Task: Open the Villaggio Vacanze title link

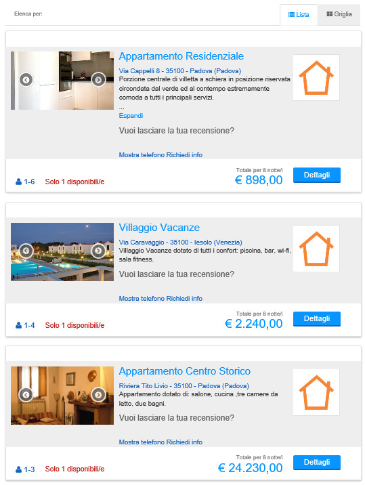Action: tap(159, 228)
